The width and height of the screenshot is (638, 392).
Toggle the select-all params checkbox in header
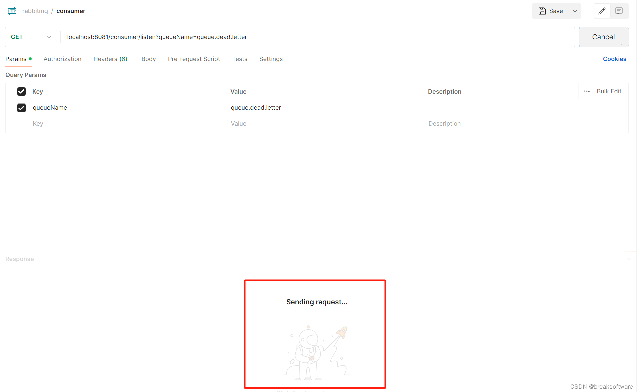[x=21, y=91]
